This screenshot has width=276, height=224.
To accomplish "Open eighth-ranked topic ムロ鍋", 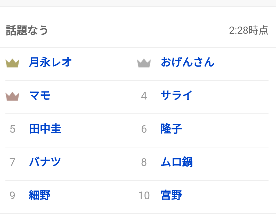I will coord(177,162).
